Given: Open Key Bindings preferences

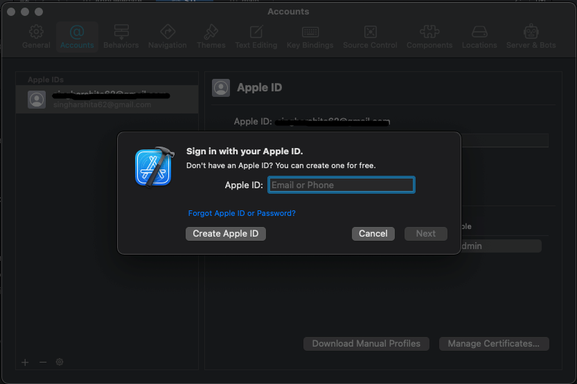Looking at the screenshot, I should pos(310,37).
